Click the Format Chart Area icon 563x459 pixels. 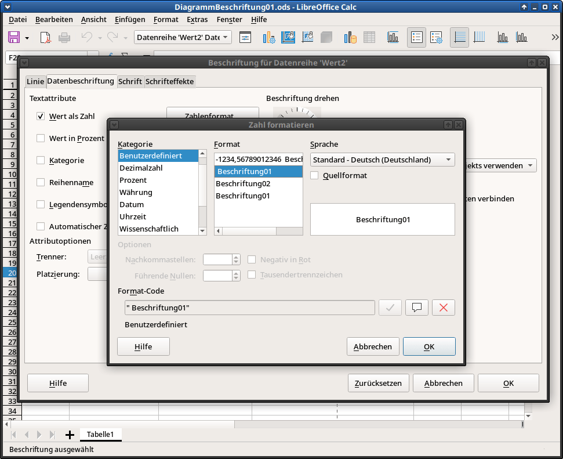click(288, 37)
